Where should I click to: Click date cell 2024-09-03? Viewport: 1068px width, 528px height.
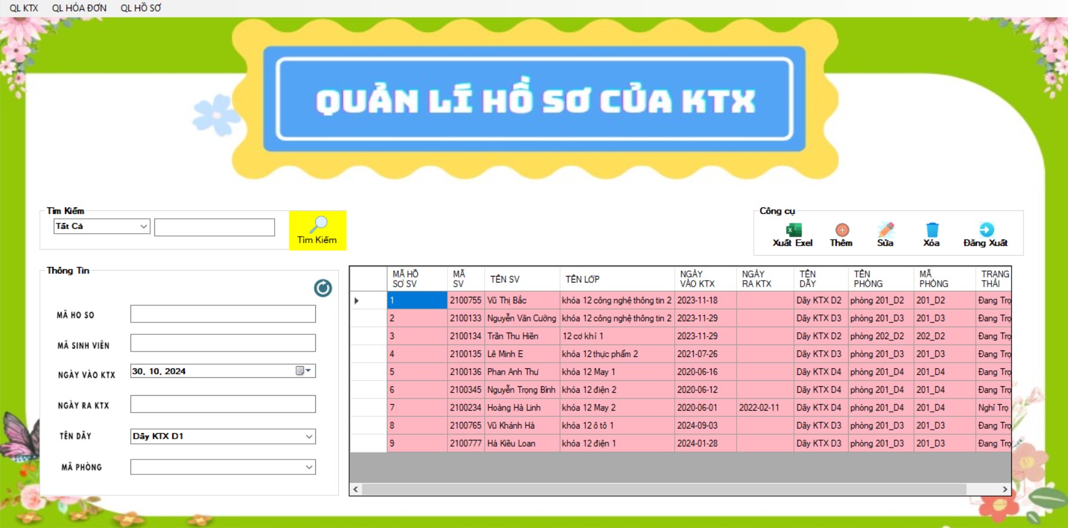click(705, 425)
